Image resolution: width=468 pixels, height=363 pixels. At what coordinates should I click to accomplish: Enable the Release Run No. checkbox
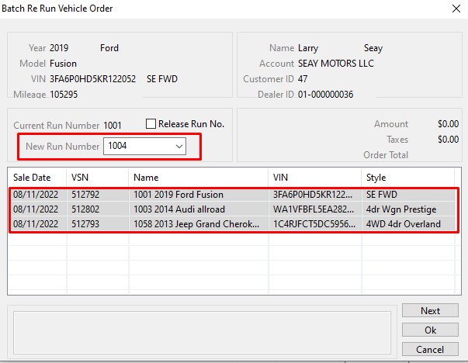[151, 124]
